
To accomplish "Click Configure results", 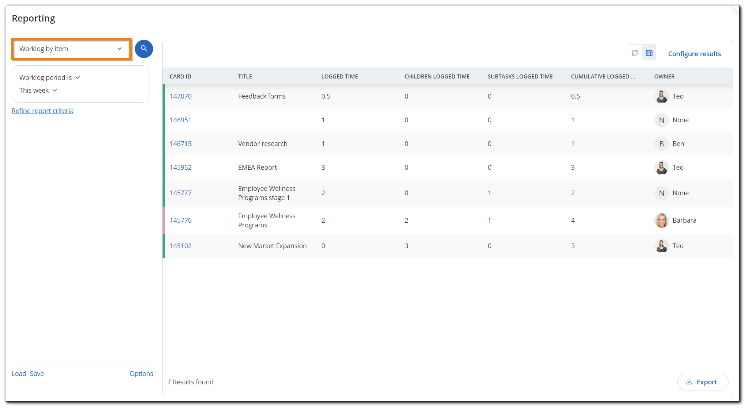I will [x=694, y=54].
